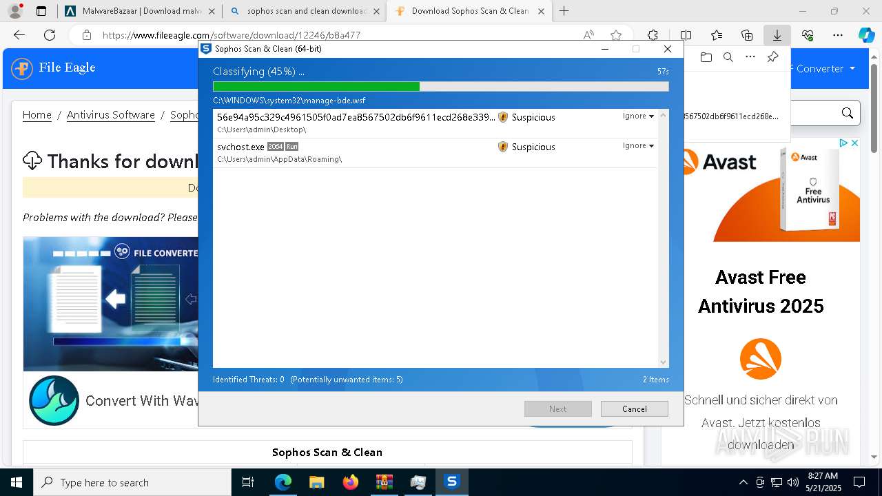Open more options in Downloads flyout
The height and width of the screenshot is (496, 882).
click(750, 57)
